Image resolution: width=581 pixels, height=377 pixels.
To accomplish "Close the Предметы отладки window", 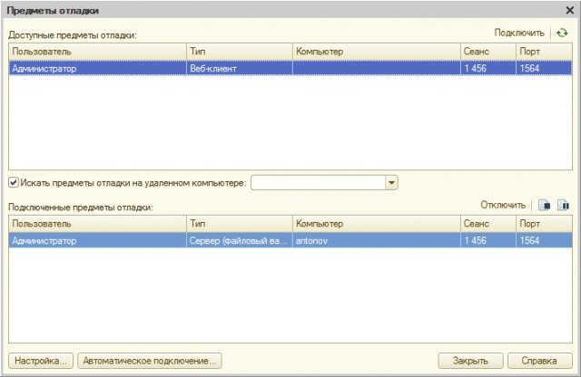I will [x=570, y=10].
